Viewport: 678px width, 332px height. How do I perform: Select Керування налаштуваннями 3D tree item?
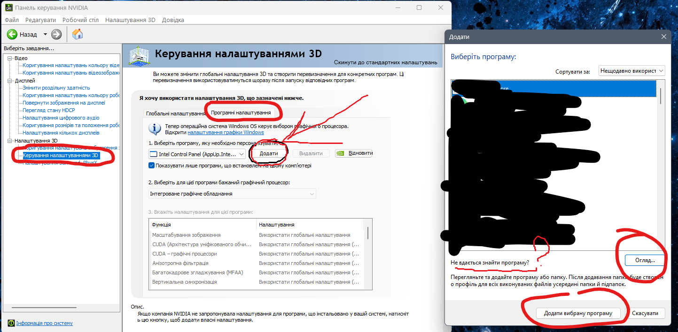coord(61,155)
